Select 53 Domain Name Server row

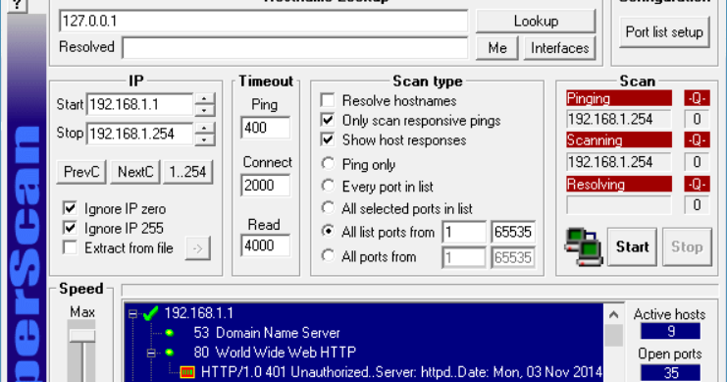pos(267,333)
